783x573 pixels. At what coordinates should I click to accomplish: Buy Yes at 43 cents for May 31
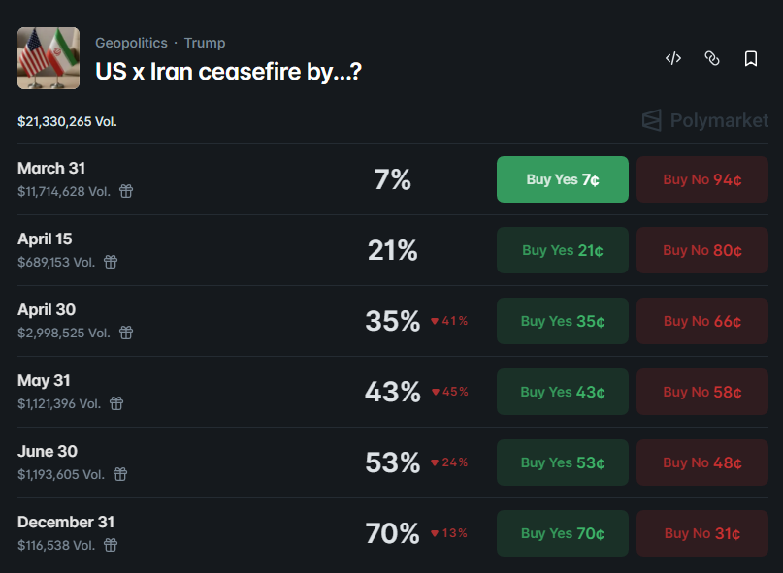click(x=562, y=392)
